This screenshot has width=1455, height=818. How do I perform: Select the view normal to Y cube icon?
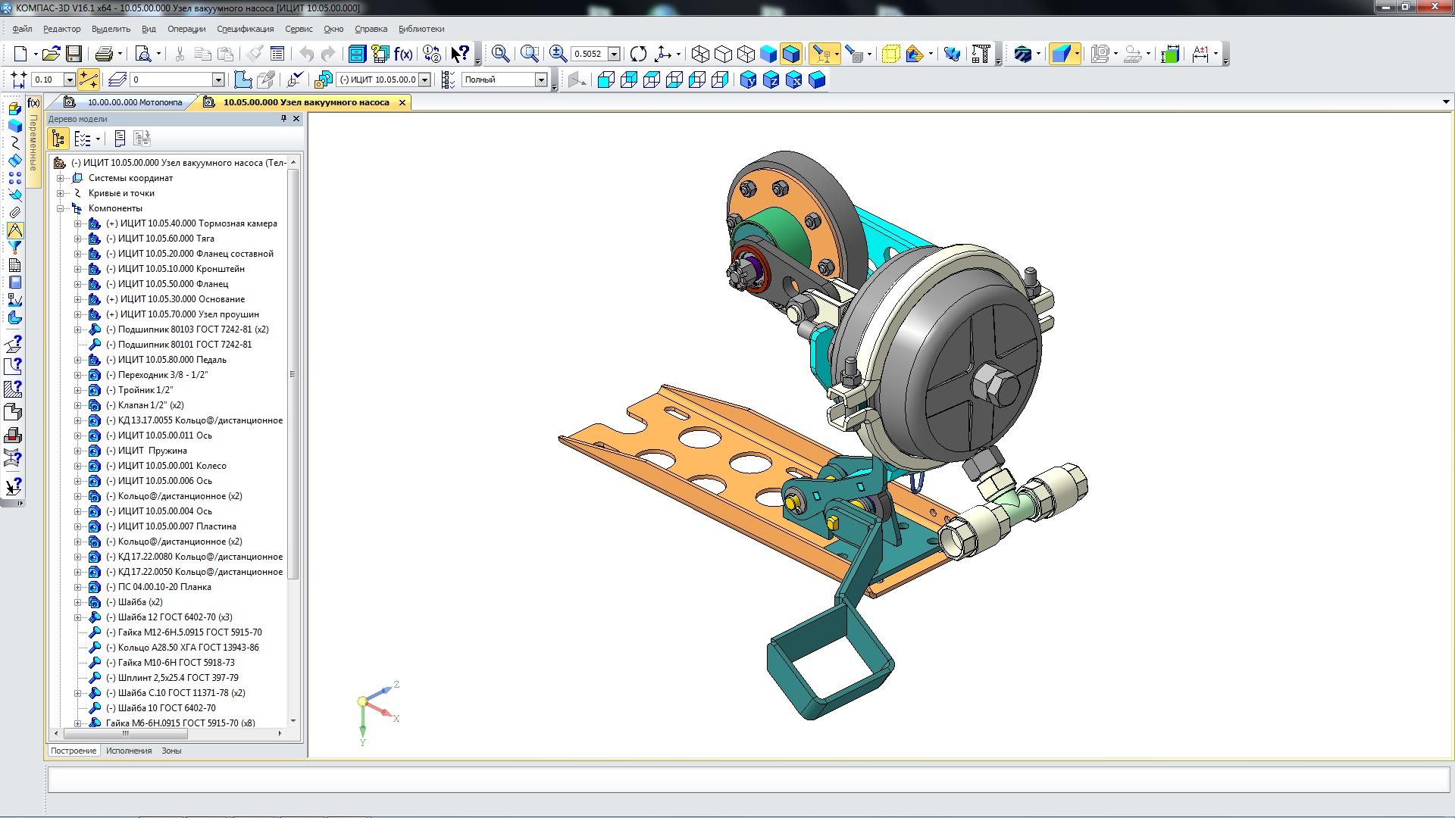pos(748,80)
